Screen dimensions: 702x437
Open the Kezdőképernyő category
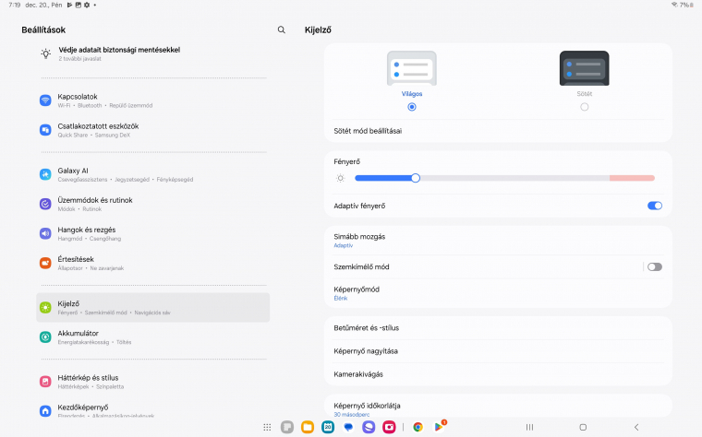152,409
